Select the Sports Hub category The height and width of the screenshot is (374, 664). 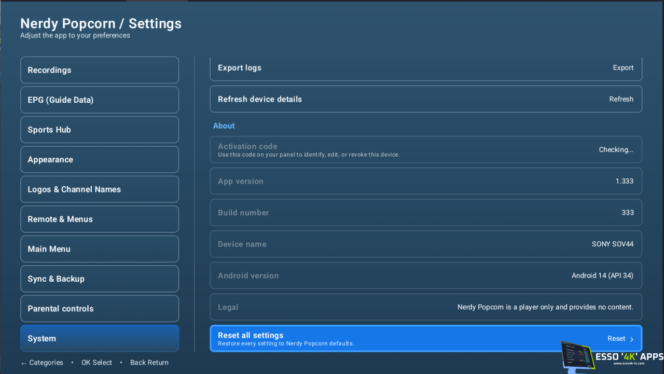[x=100, y=130]
